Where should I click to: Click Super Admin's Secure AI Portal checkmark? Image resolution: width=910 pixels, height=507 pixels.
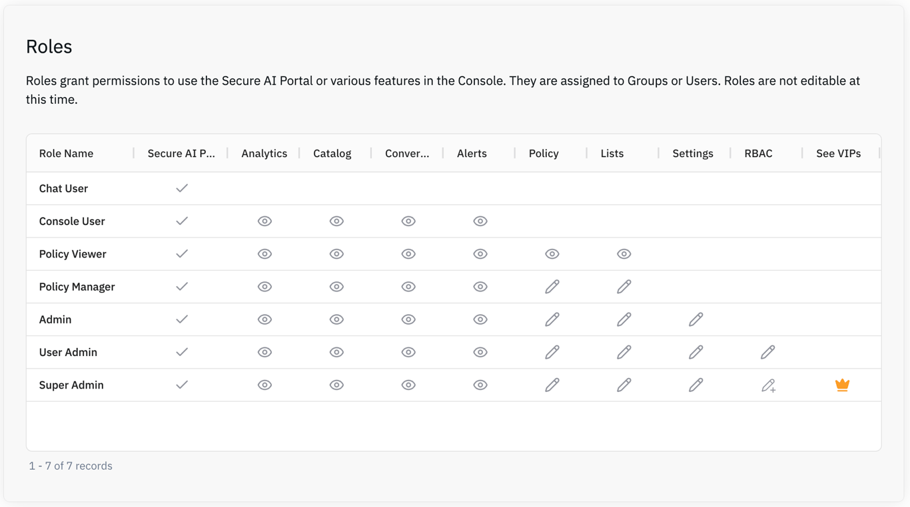182,385
